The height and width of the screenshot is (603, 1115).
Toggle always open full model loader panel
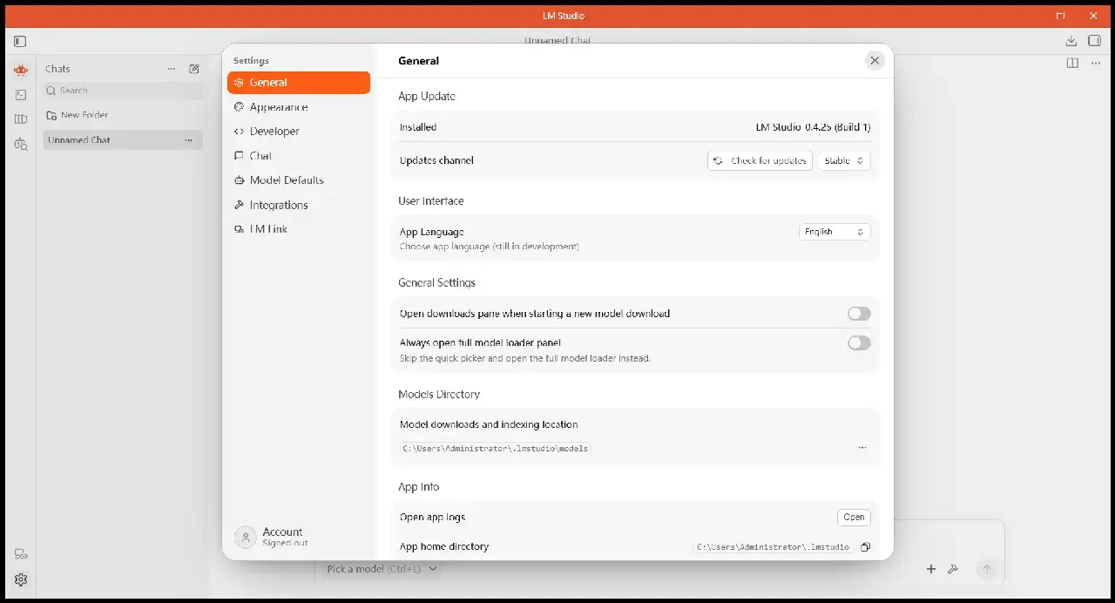pyautogui.click(x=859, y=343)
